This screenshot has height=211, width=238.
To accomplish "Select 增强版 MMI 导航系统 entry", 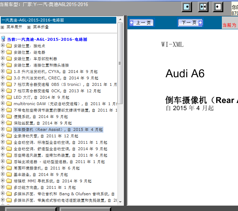I will (x=52, y=181).
